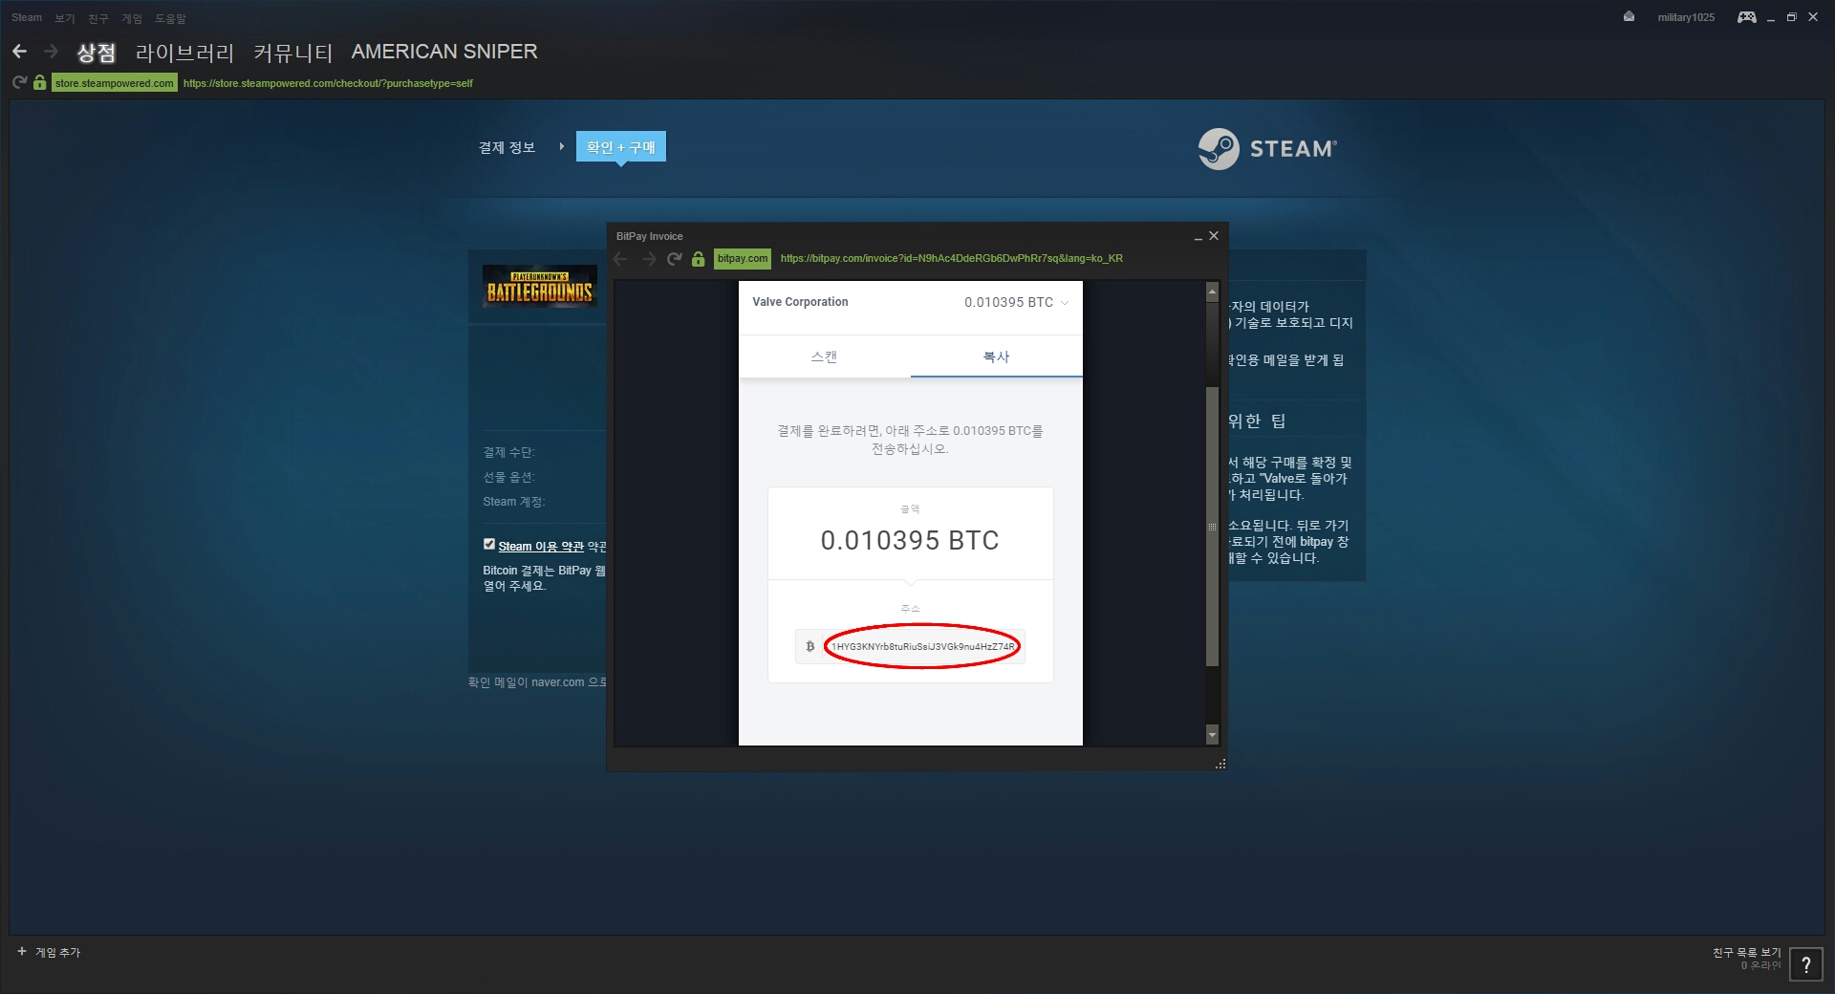Click the BitPay window scroll-up arrow
1835x994 pixels.
tap(1213, 291)
